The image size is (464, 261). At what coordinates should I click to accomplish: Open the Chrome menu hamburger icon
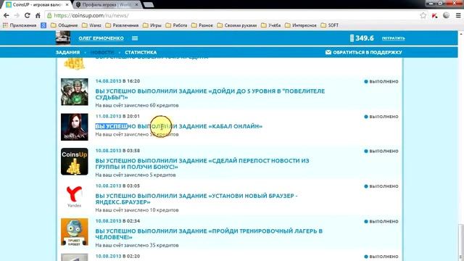coord(458,15)
